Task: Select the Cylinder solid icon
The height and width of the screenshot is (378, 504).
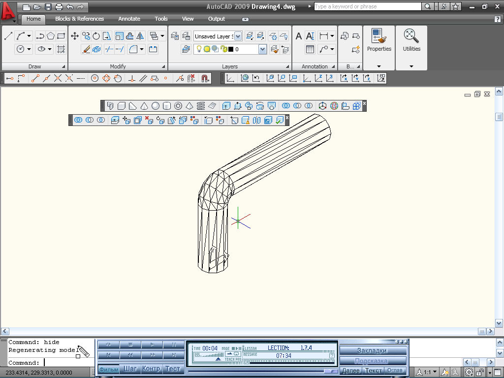Action: click(166, 106)
